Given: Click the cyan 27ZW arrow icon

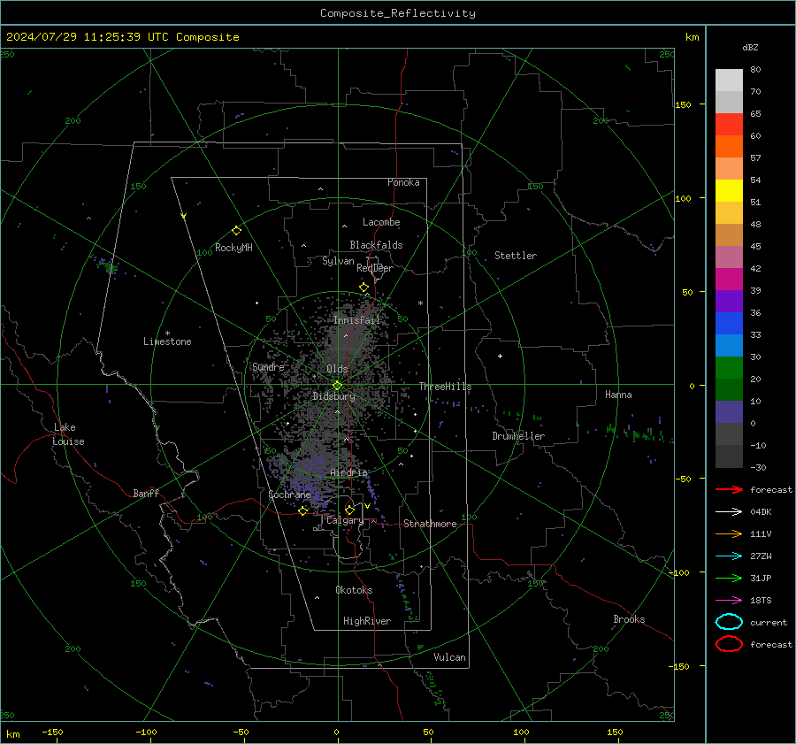Looking at the screenshot, I should pyautogui.click(x=729, y=556).
